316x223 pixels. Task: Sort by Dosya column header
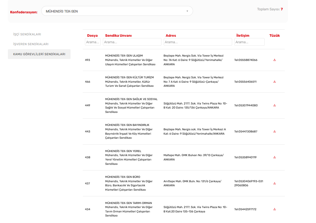click(x=92, y=36)
